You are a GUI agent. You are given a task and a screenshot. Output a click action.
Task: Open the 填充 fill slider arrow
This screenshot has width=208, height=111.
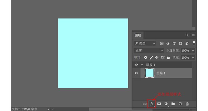(193, 58)
